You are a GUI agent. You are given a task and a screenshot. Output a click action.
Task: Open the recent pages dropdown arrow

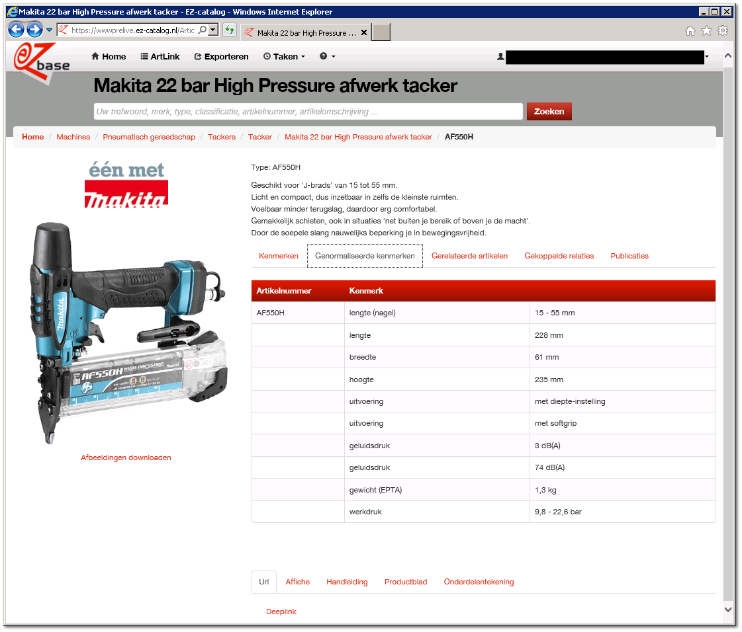point(49,30)
